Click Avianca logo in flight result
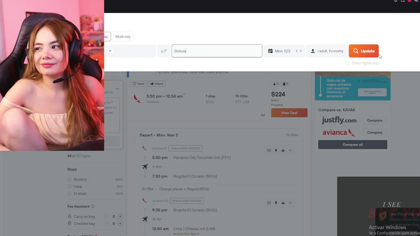Screen dimensions: 420x236 137,99
